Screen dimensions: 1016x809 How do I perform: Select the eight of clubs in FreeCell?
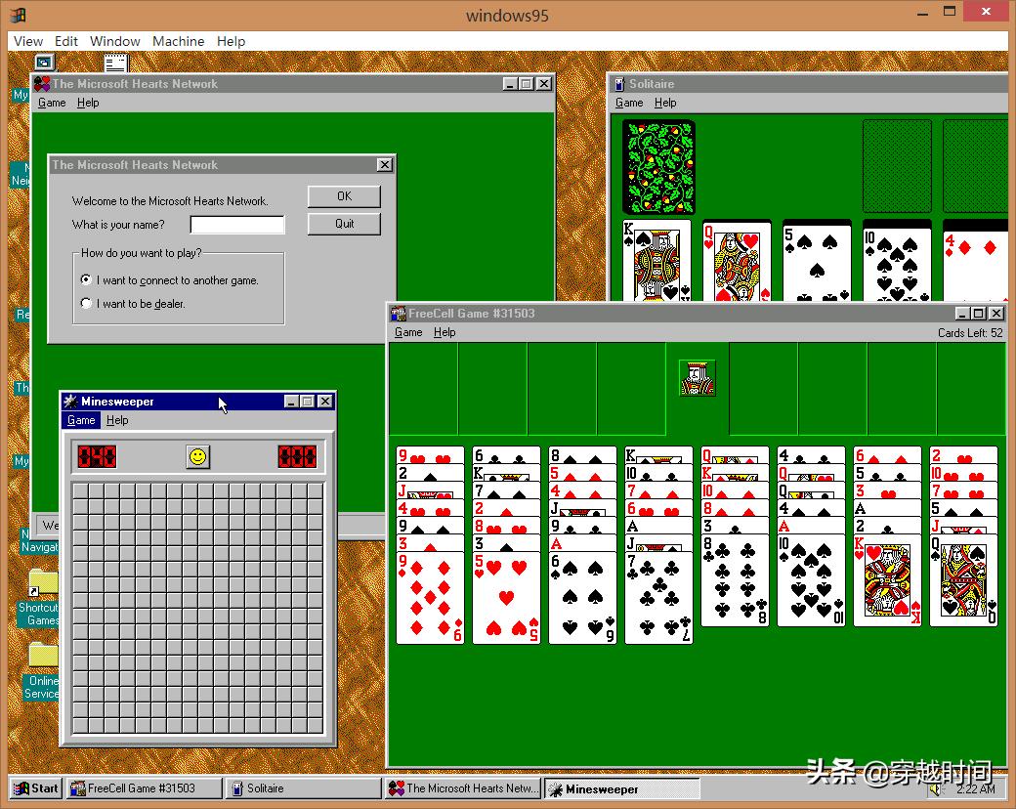click(x=735, y=580)
